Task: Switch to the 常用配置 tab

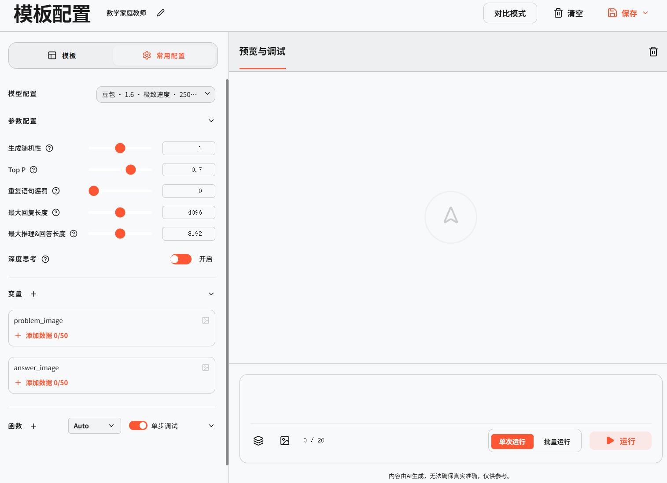Action: (x=164, y=56)
